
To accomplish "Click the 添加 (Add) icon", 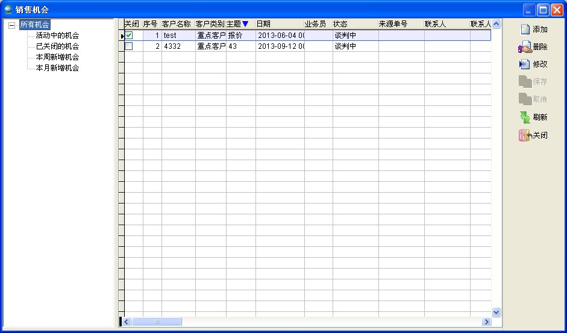I will pyautogui.click(x=525, y=30).
